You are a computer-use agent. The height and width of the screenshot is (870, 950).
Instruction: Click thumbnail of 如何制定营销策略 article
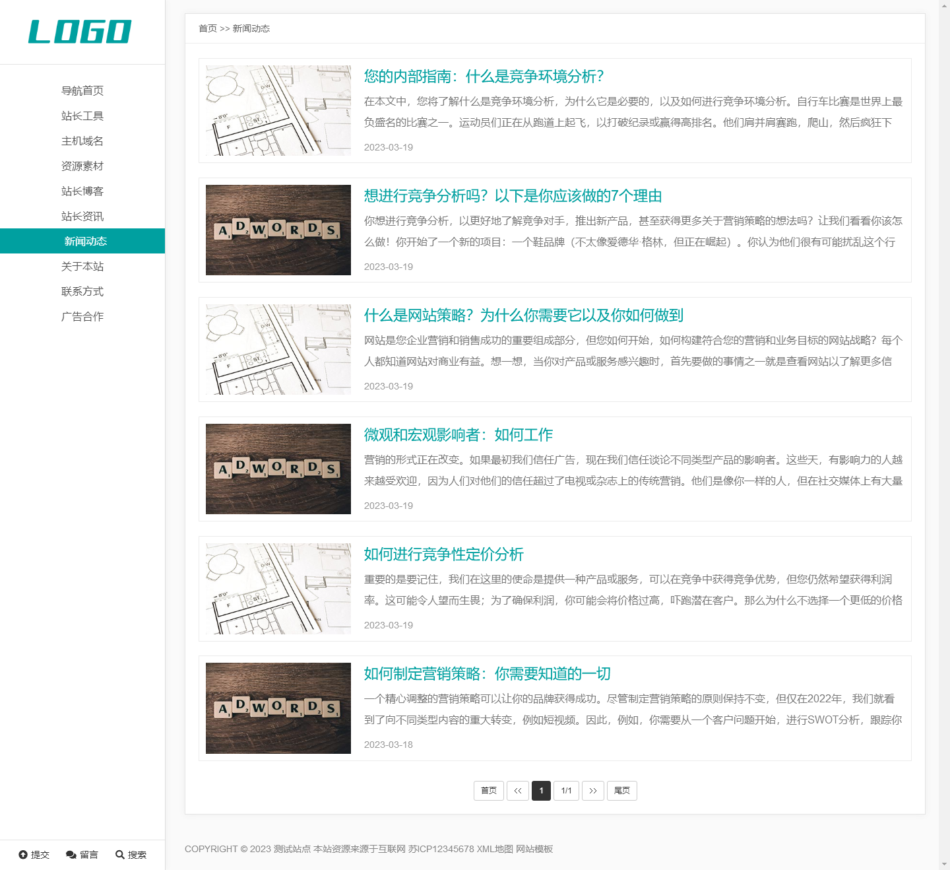[278, 708]
